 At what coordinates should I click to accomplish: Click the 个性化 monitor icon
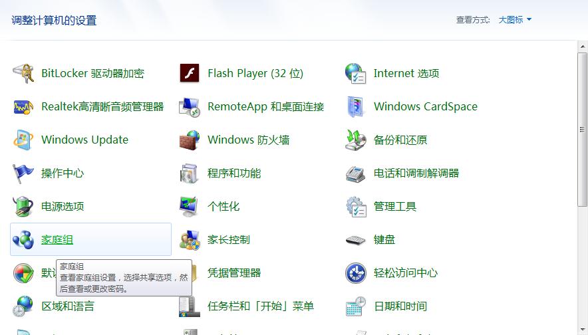pyautogui.click(x=190, y=207)
